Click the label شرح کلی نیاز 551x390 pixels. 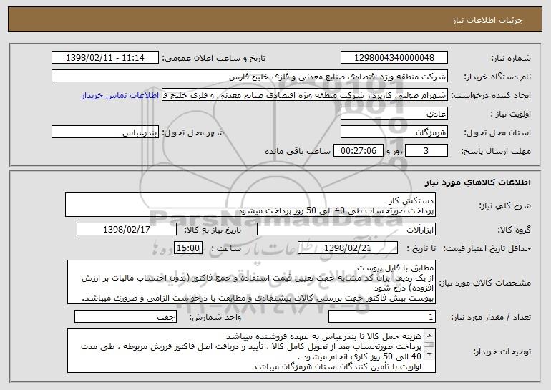click(x=505, y=206)
